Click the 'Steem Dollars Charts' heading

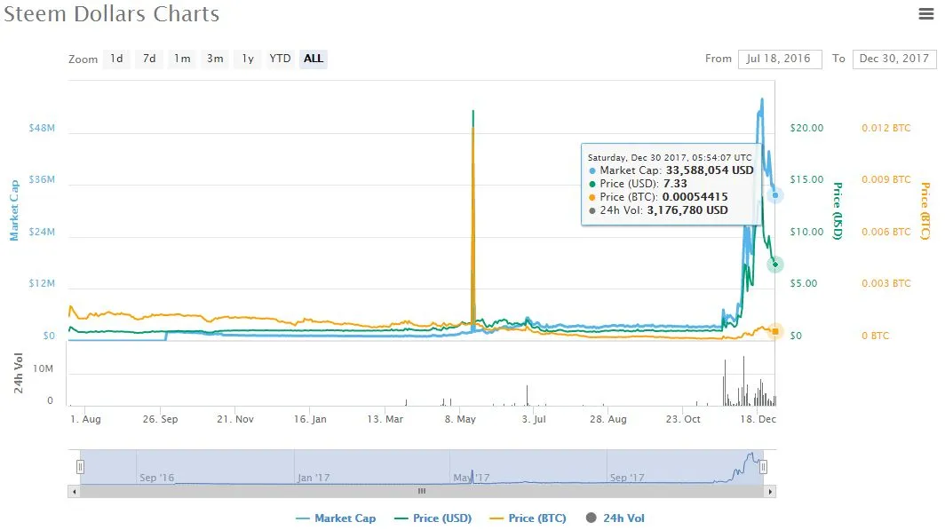click(x=112, y=14)
